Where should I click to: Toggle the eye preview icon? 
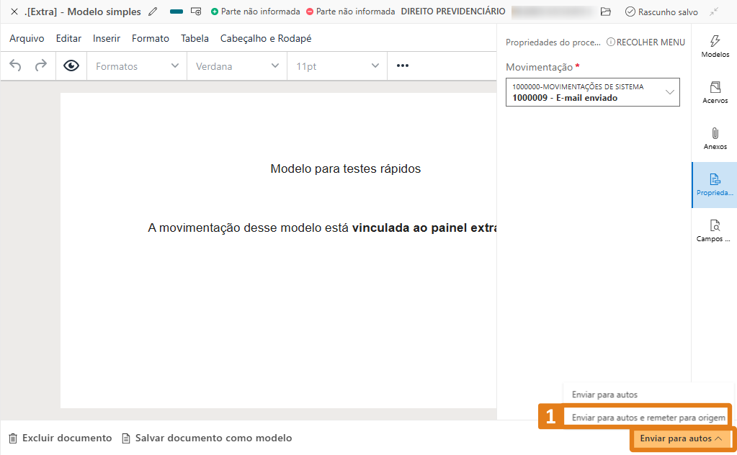71,66
